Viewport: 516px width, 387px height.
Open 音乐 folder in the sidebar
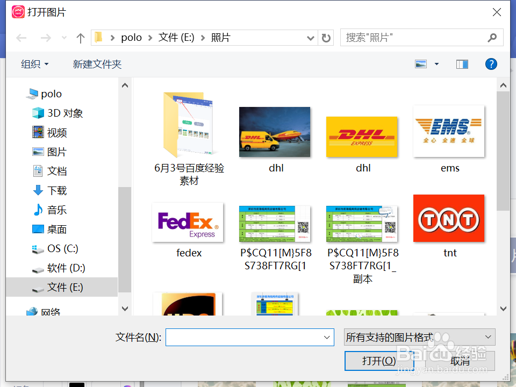49,210
